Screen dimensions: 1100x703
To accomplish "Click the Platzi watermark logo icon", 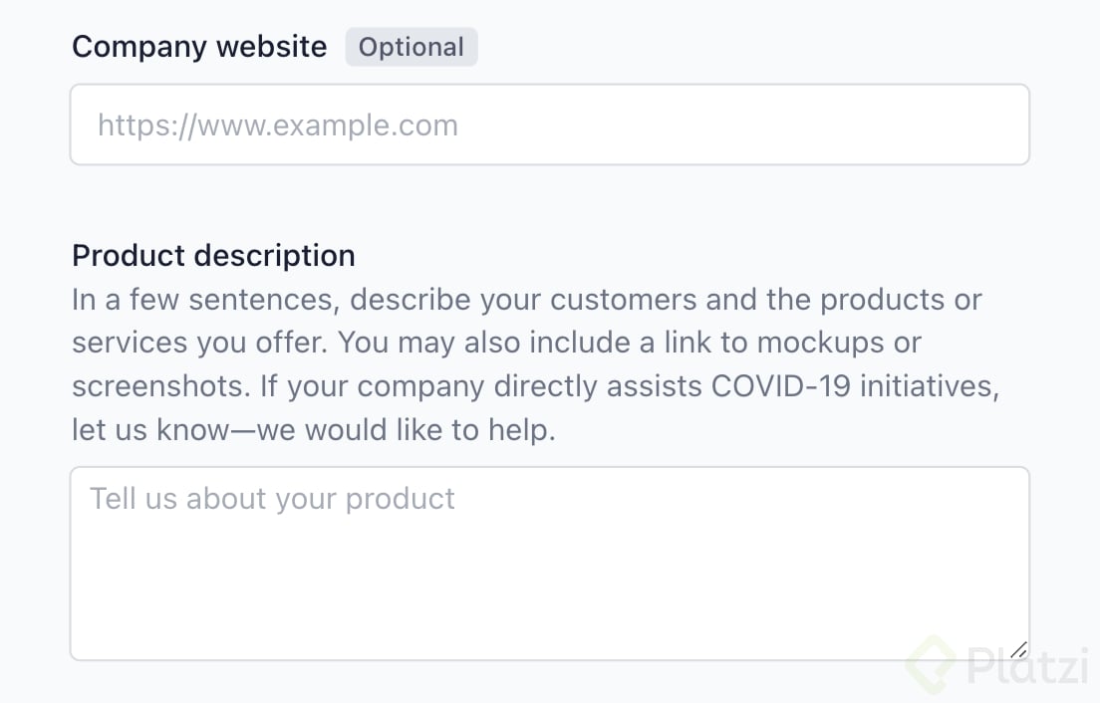I will (x=931, y=664).
